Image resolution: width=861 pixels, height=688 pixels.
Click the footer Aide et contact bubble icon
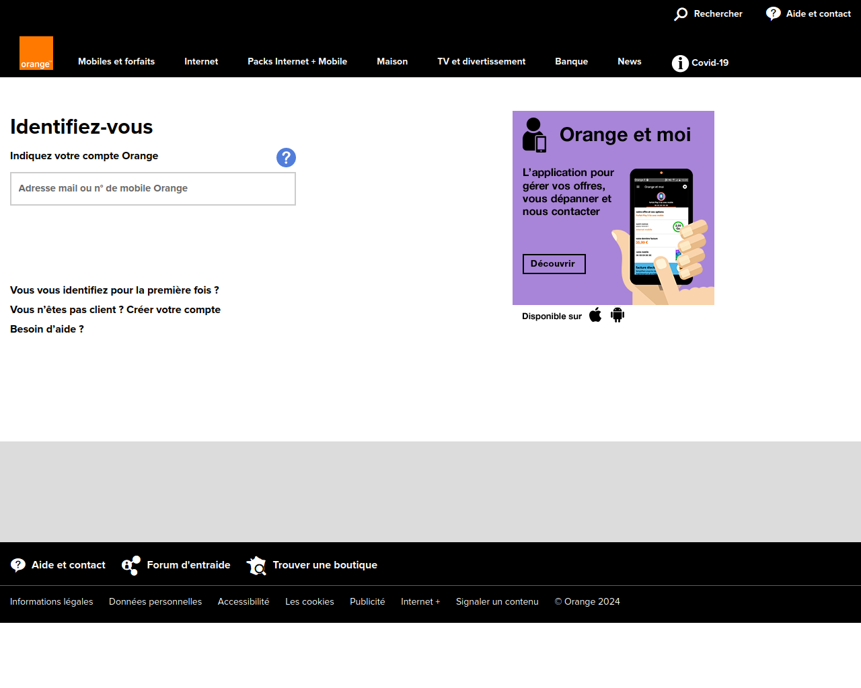click(18, 565)
